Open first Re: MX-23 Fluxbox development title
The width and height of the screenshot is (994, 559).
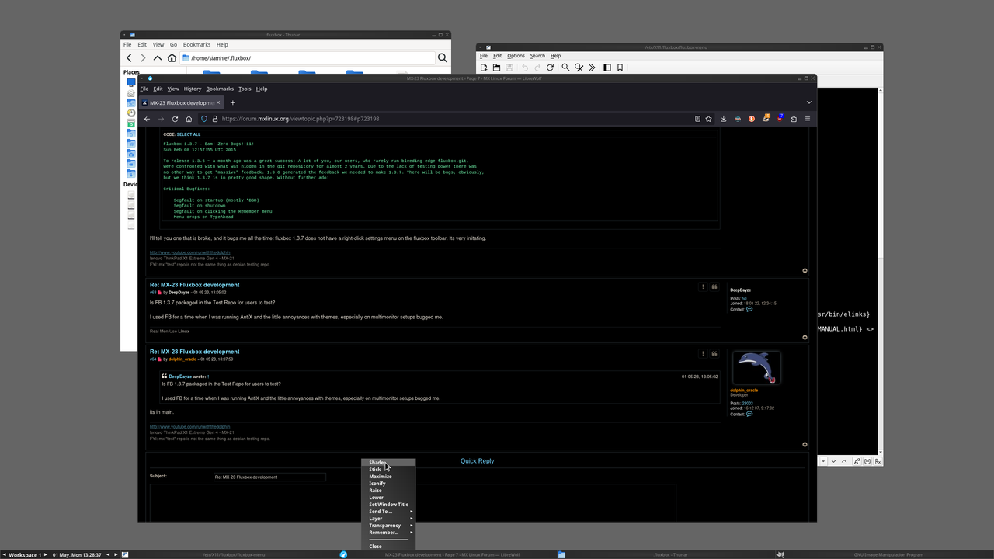click(195, 285)
